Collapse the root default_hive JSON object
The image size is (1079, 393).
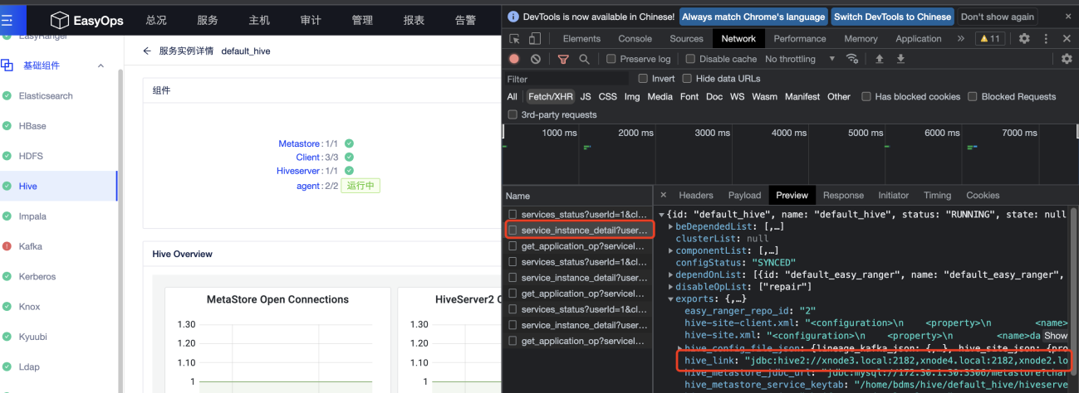tap(662, 214)
